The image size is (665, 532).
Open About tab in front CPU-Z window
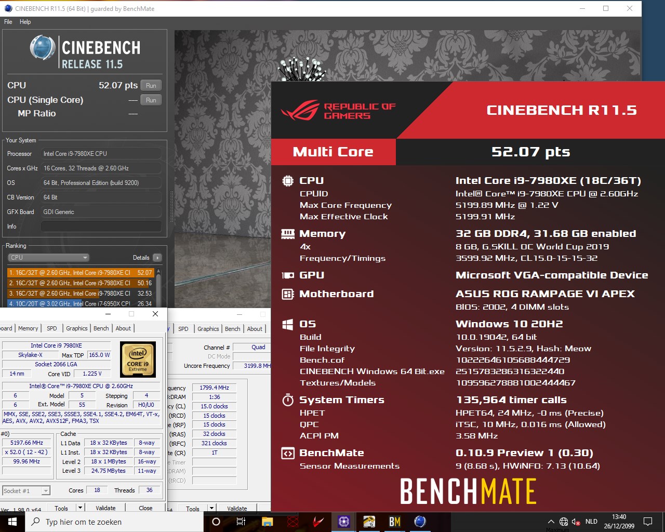tap(123, 328)
